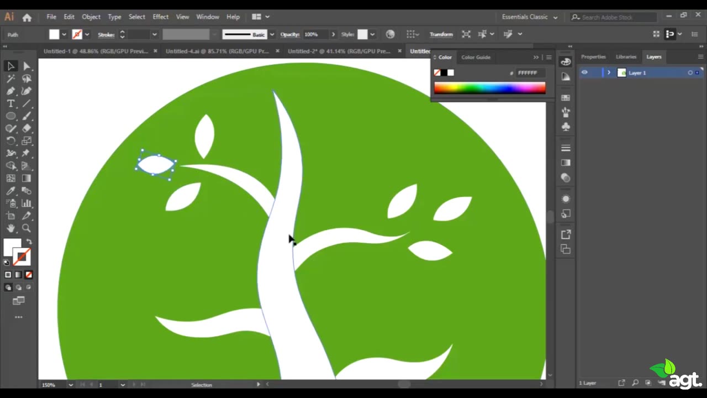
Task: Click the Recolor Artwork globe icon
Action: pos(391,34)
